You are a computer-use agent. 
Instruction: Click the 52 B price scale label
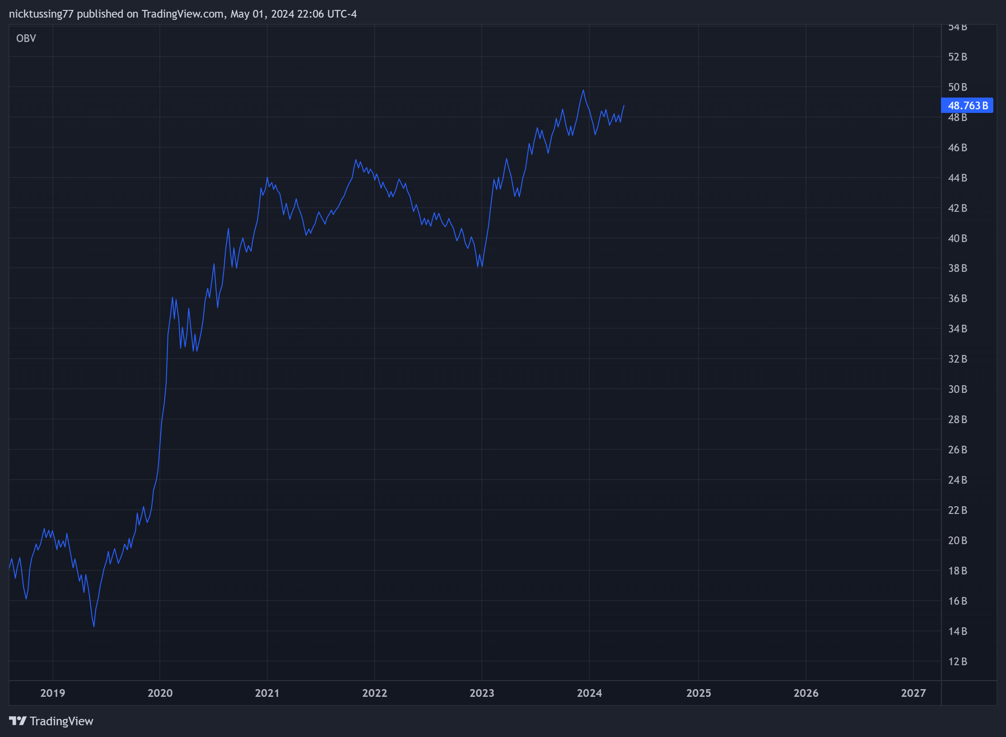tap(958, 57)
